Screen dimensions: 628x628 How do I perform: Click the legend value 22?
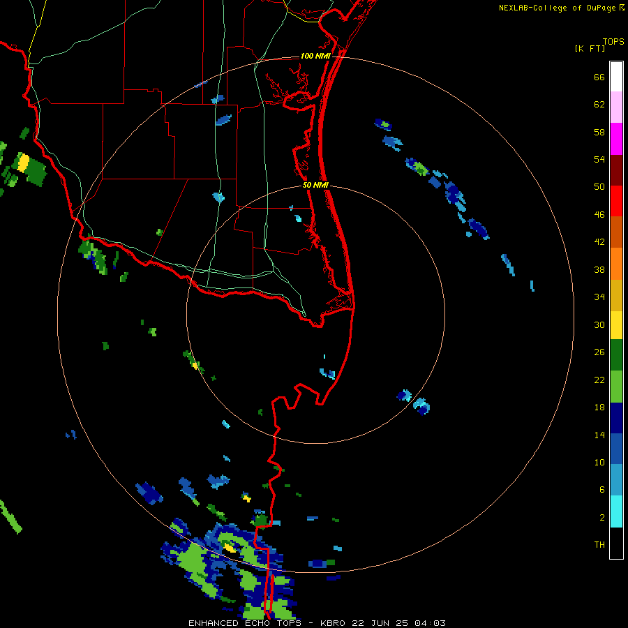pyautogui.click(x=599, y=380)
